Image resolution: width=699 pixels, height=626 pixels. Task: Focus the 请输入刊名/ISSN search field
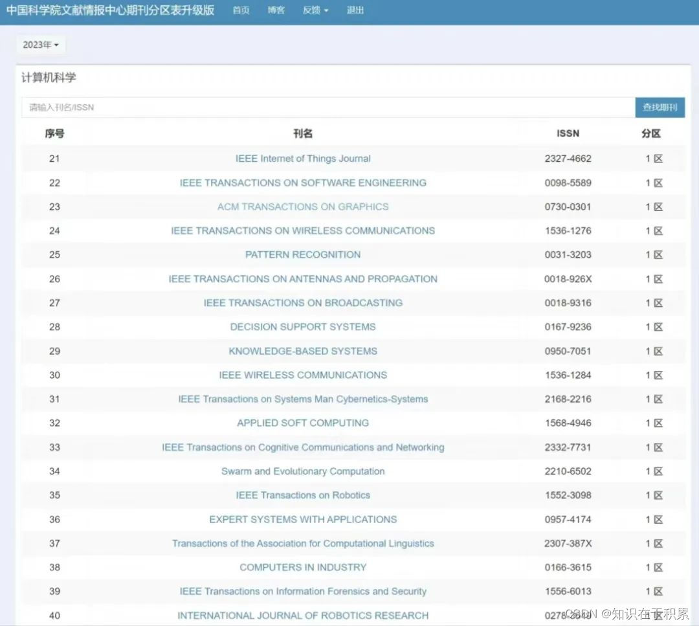tap(328, 107)
